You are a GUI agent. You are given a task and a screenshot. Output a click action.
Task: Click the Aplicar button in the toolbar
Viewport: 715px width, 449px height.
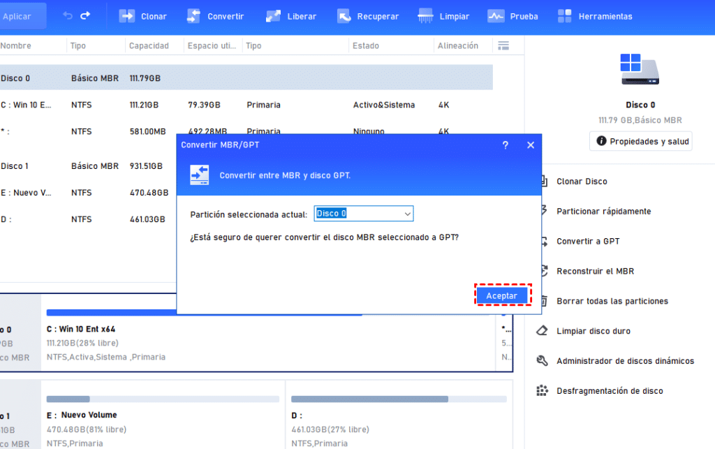tap(22, 17)
